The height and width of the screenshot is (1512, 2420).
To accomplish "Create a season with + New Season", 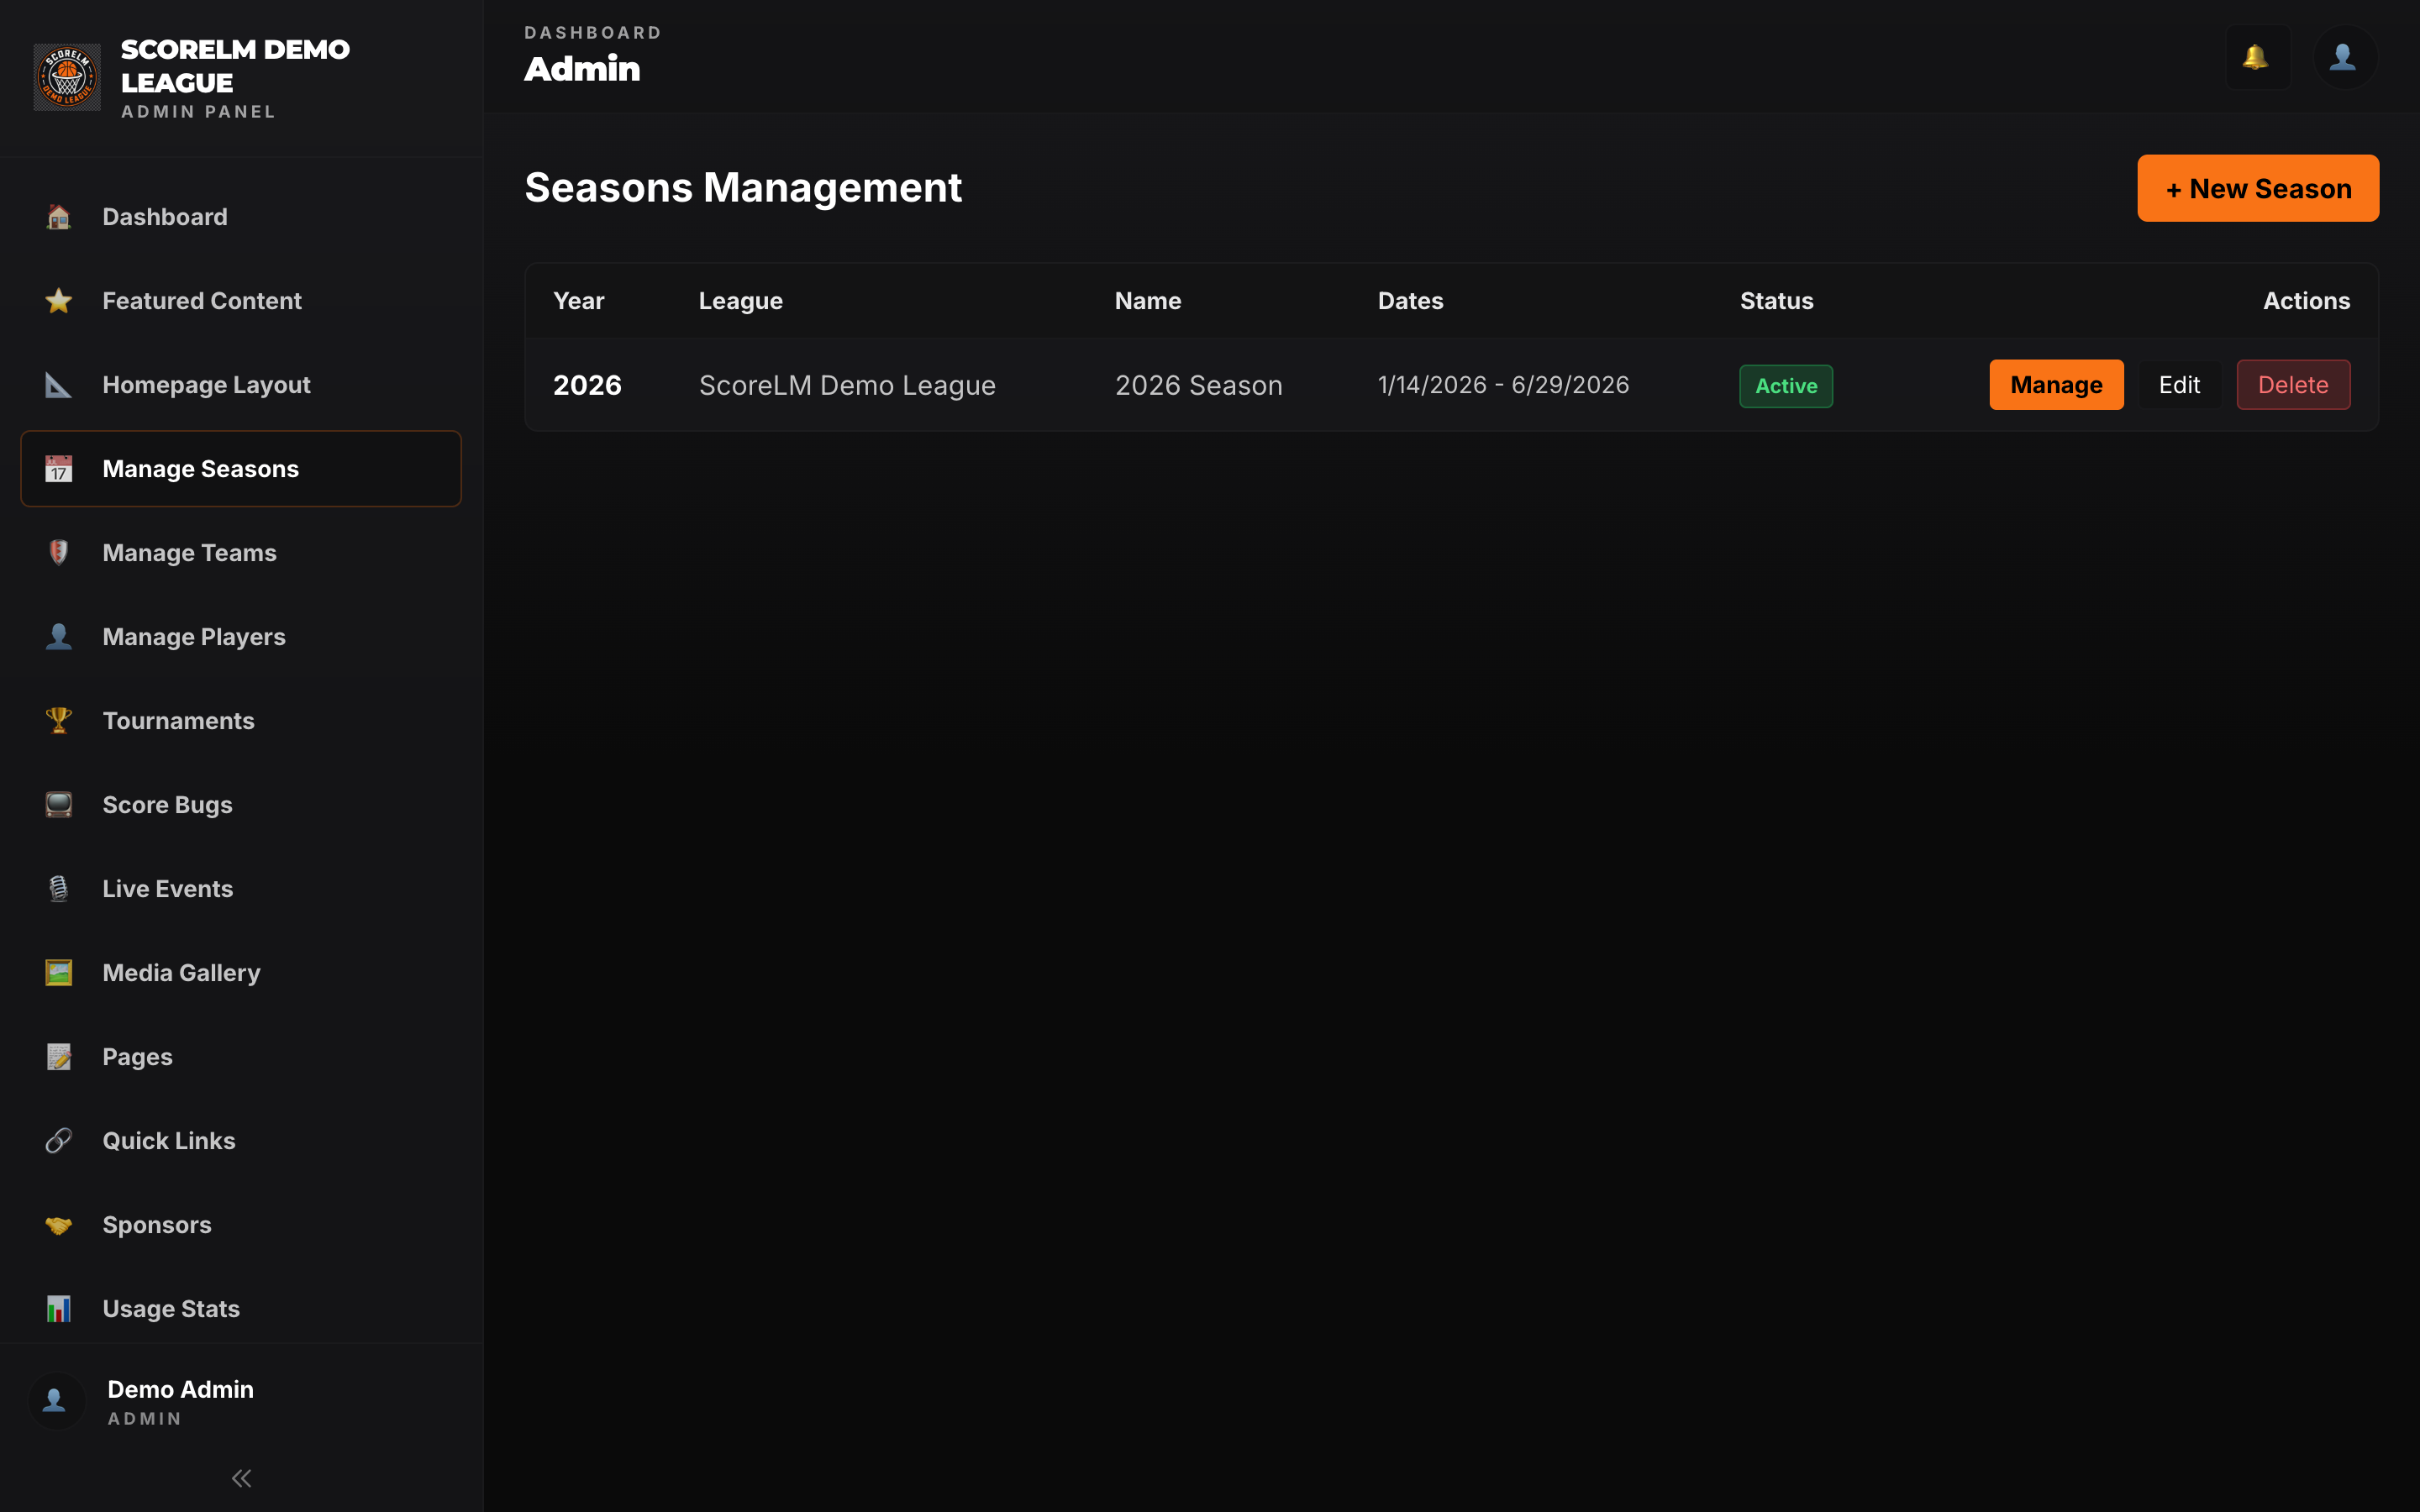I will 2258,188.
